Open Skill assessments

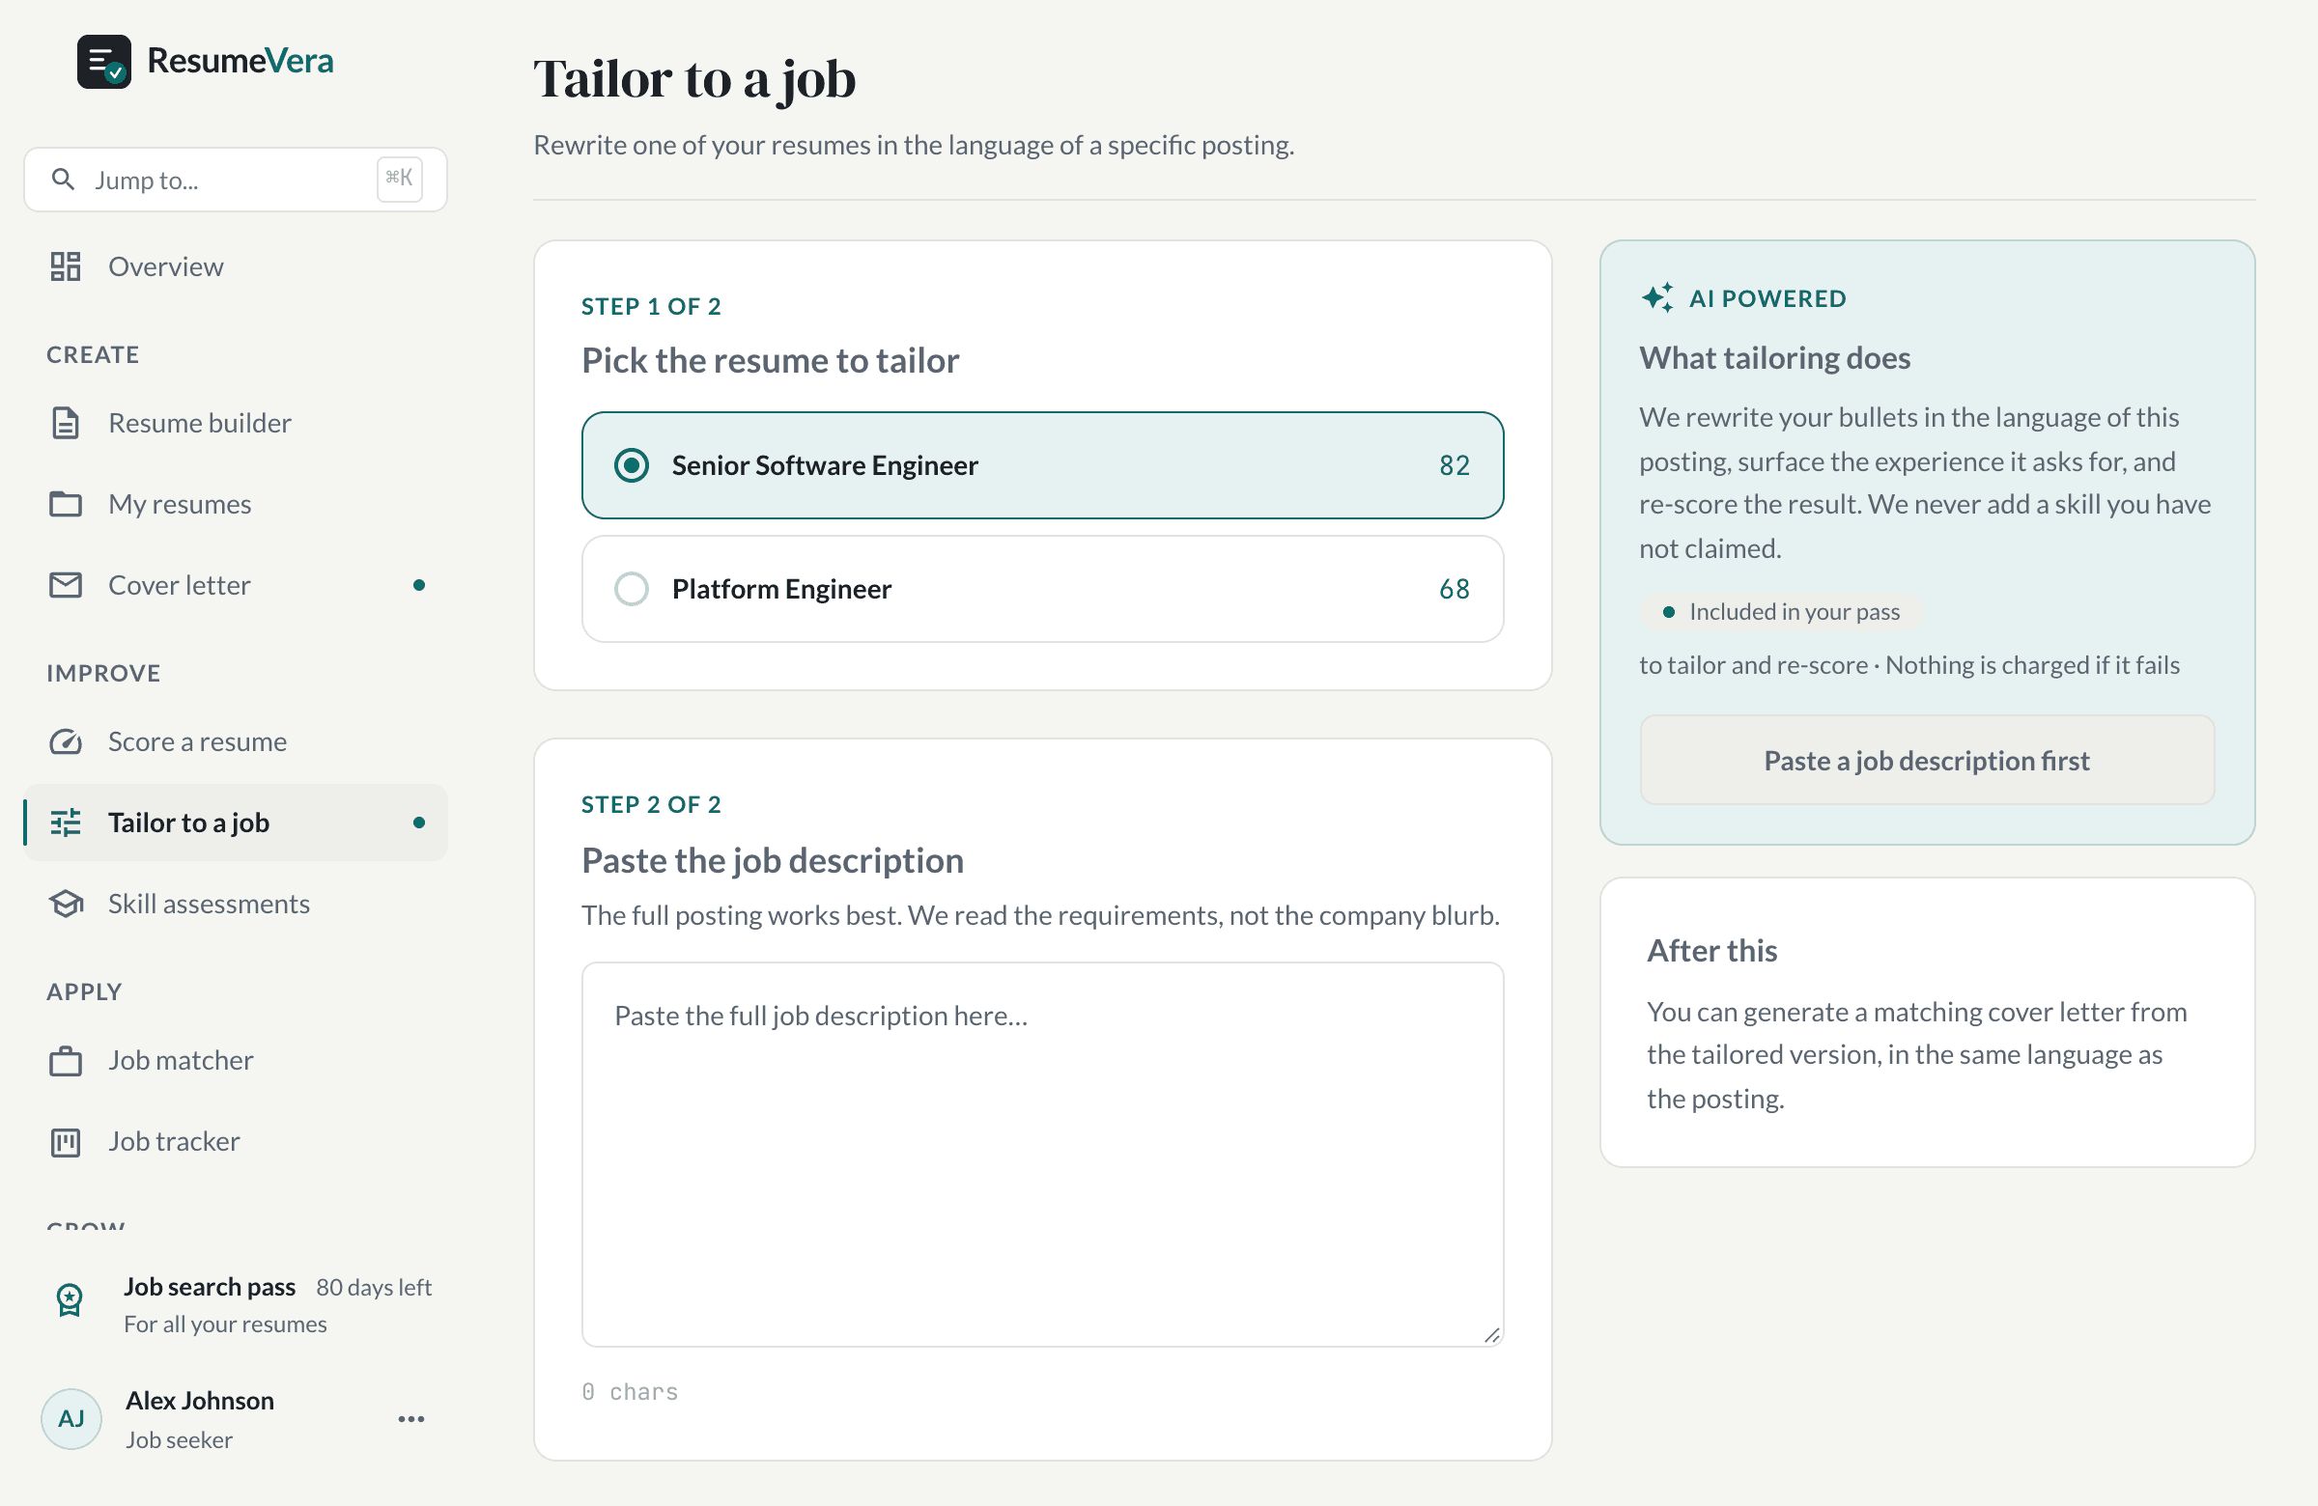click(x=236, y=904)
